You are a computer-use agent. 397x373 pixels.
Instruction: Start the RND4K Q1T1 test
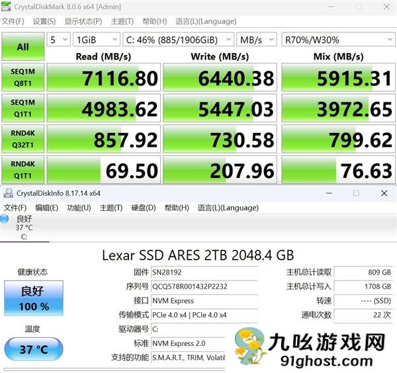(23, 169)
